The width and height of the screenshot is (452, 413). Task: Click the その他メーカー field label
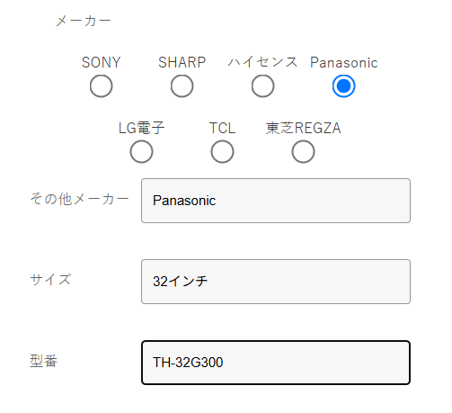click(79, 199)
